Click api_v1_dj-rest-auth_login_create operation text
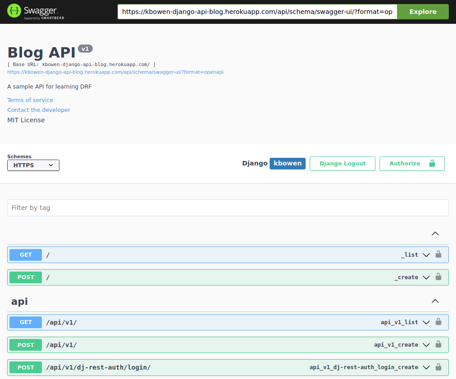Screen dimensions: 456x379 tap(364, 367)
